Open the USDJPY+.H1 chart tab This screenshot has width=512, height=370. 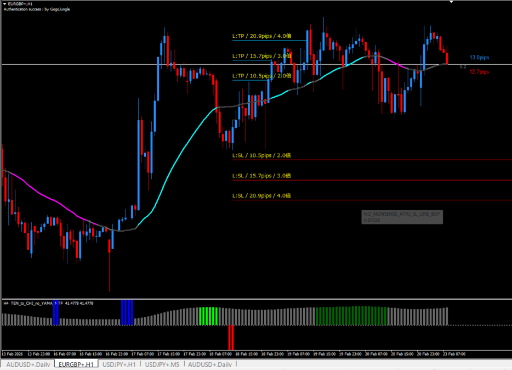[x=120, y=365]
